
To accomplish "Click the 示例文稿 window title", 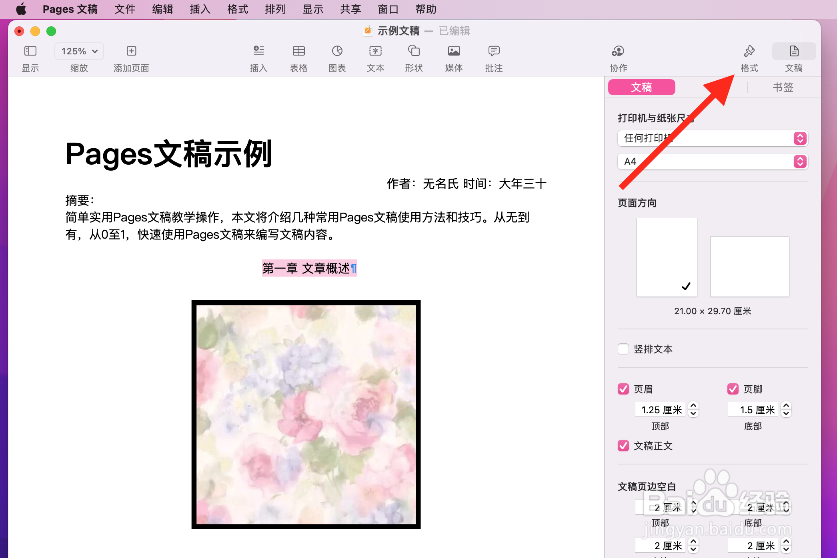I will (x=398, y=31).
